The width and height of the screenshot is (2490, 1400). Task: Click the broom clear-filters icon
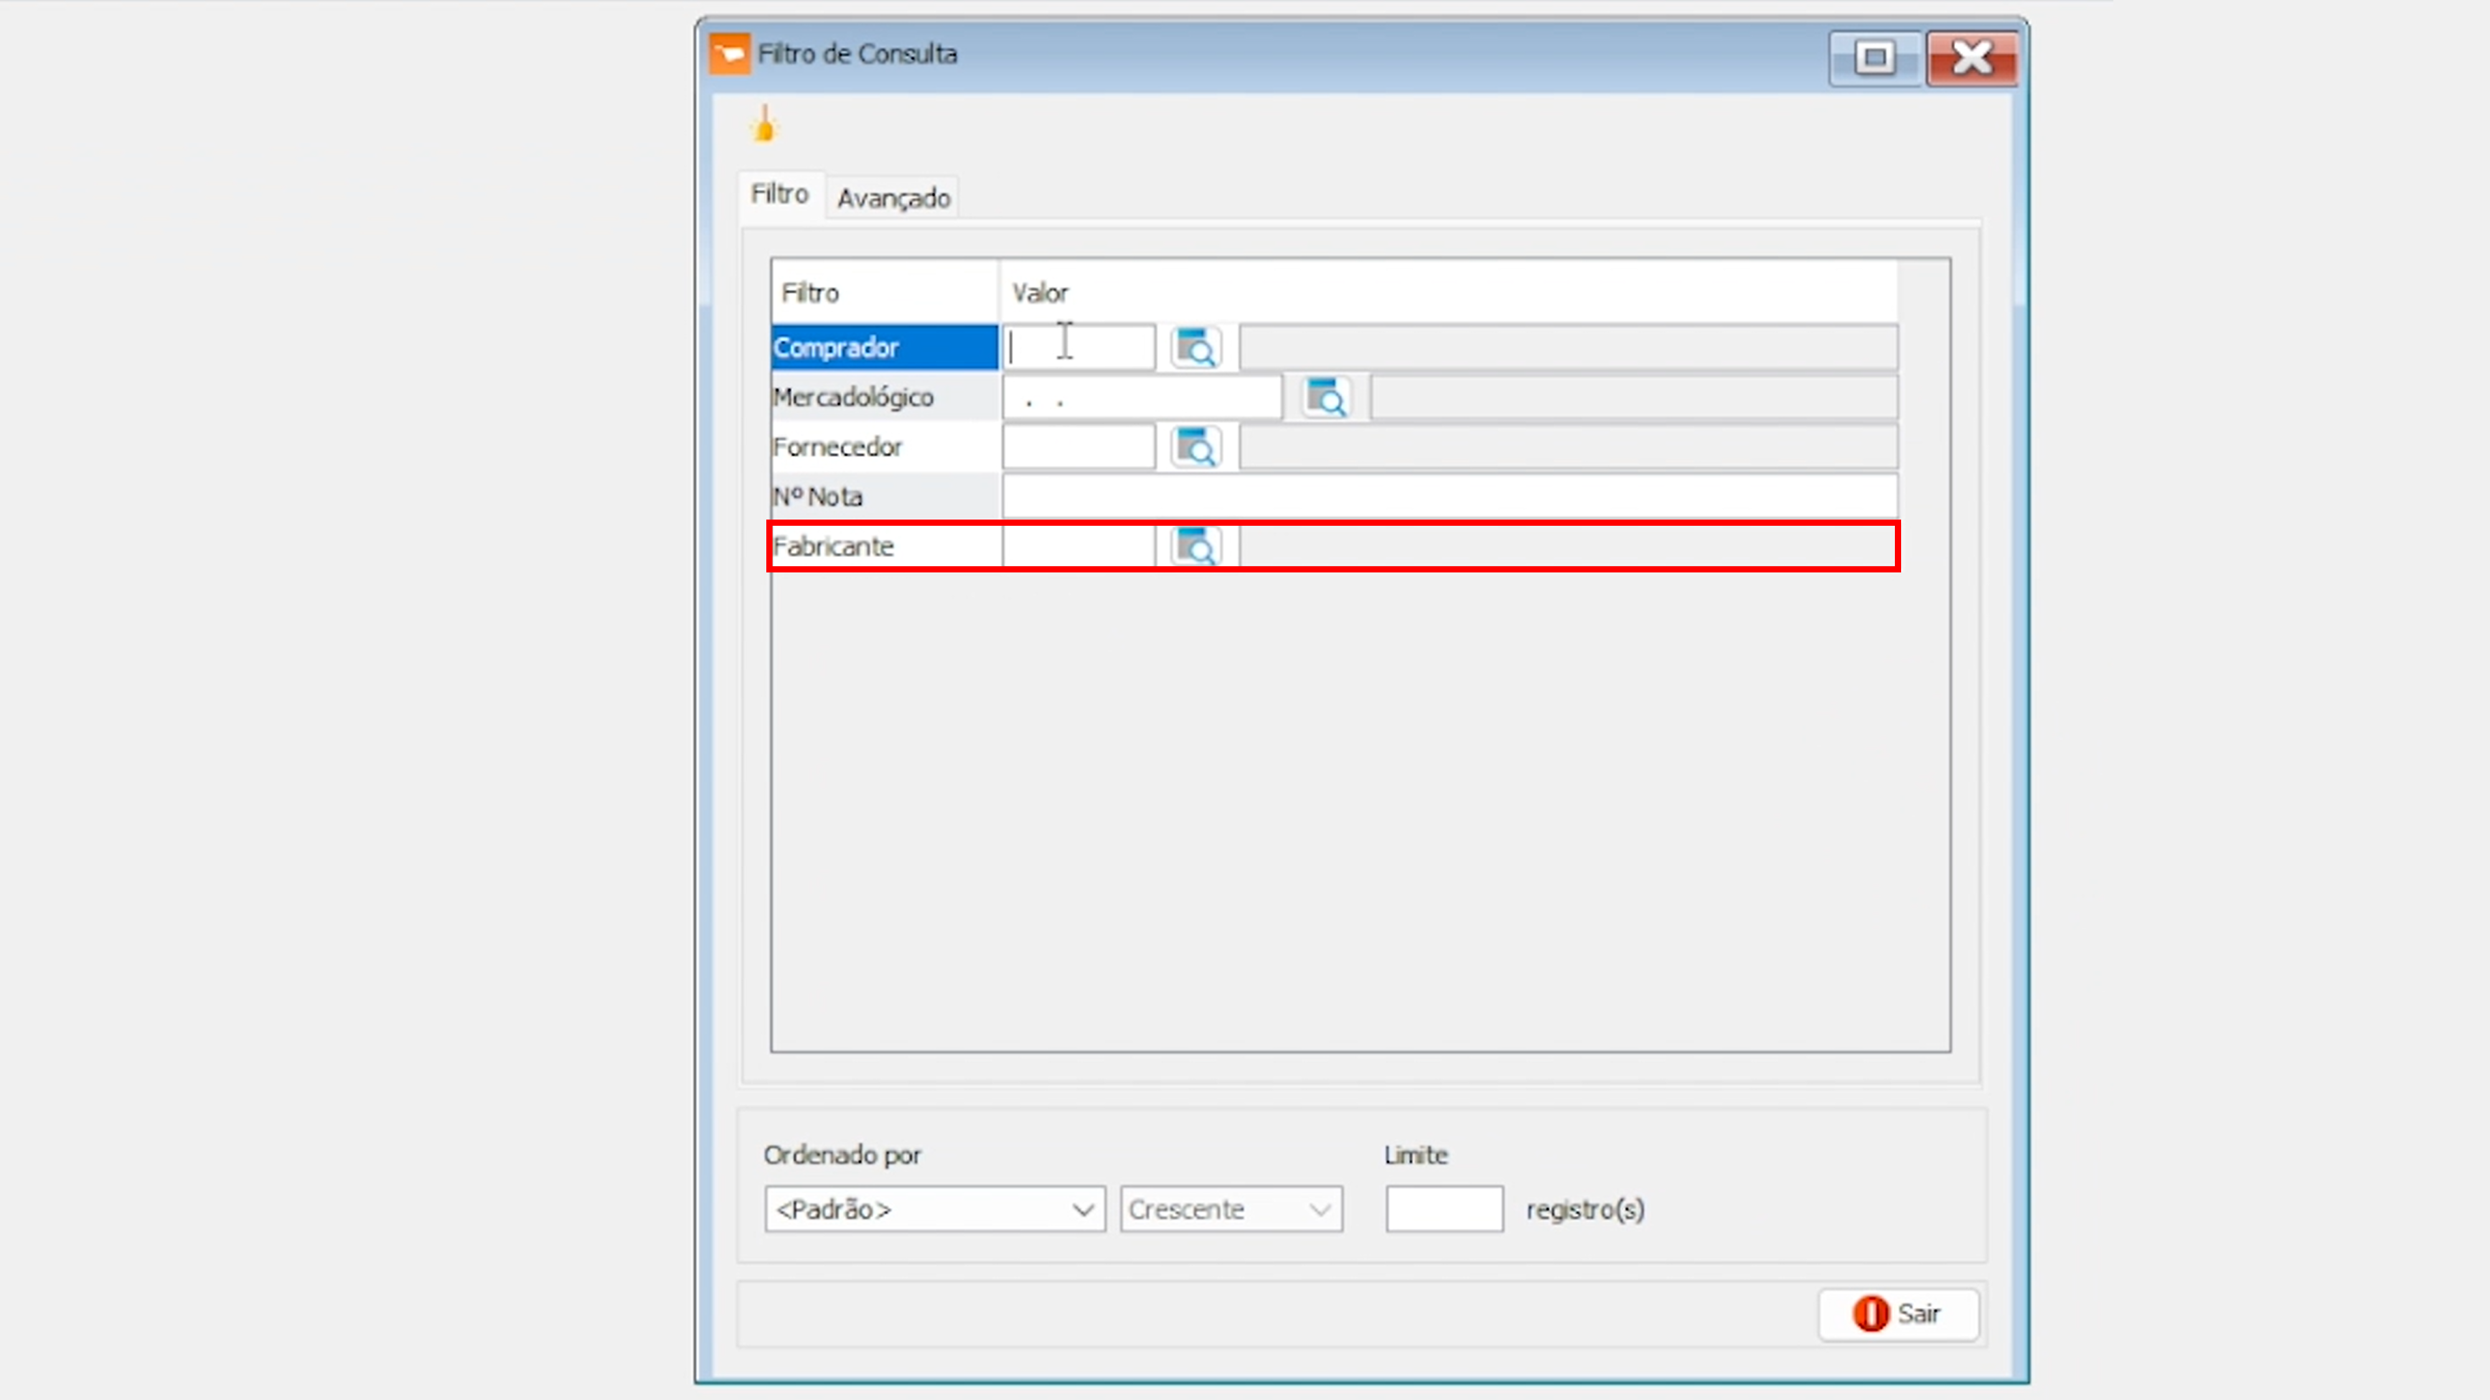coord(764,126)
